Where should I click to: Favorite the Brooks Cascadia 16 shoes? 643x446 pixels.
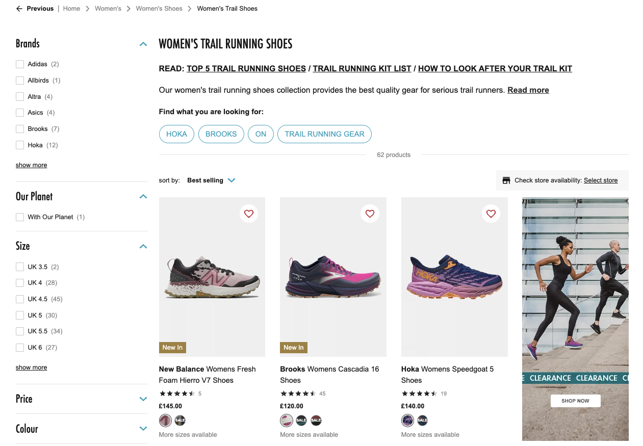(x=370, y=214)
